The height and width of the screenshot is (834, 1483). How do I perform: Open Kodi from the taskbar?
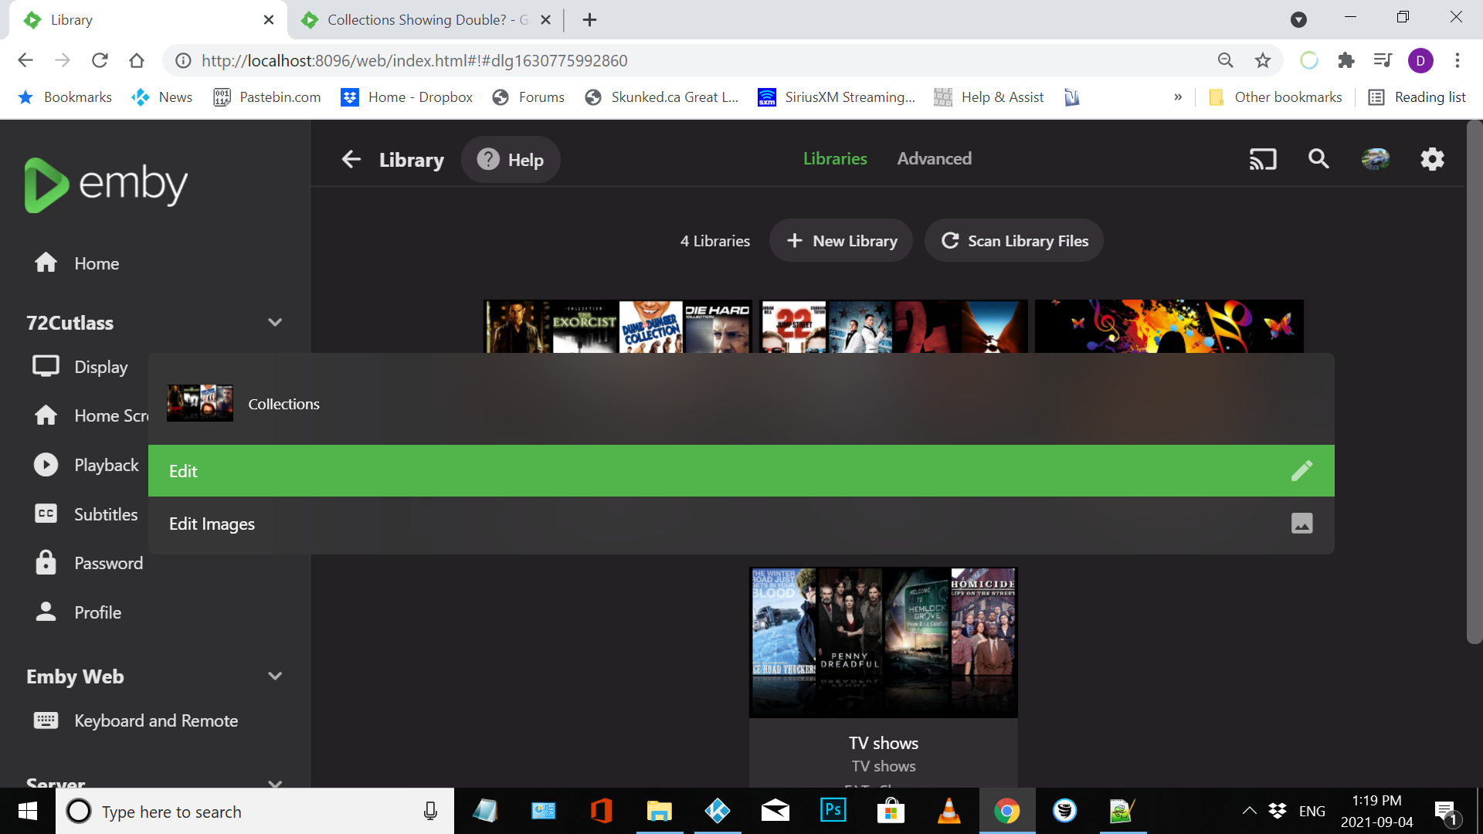click(x=718, y=811)
